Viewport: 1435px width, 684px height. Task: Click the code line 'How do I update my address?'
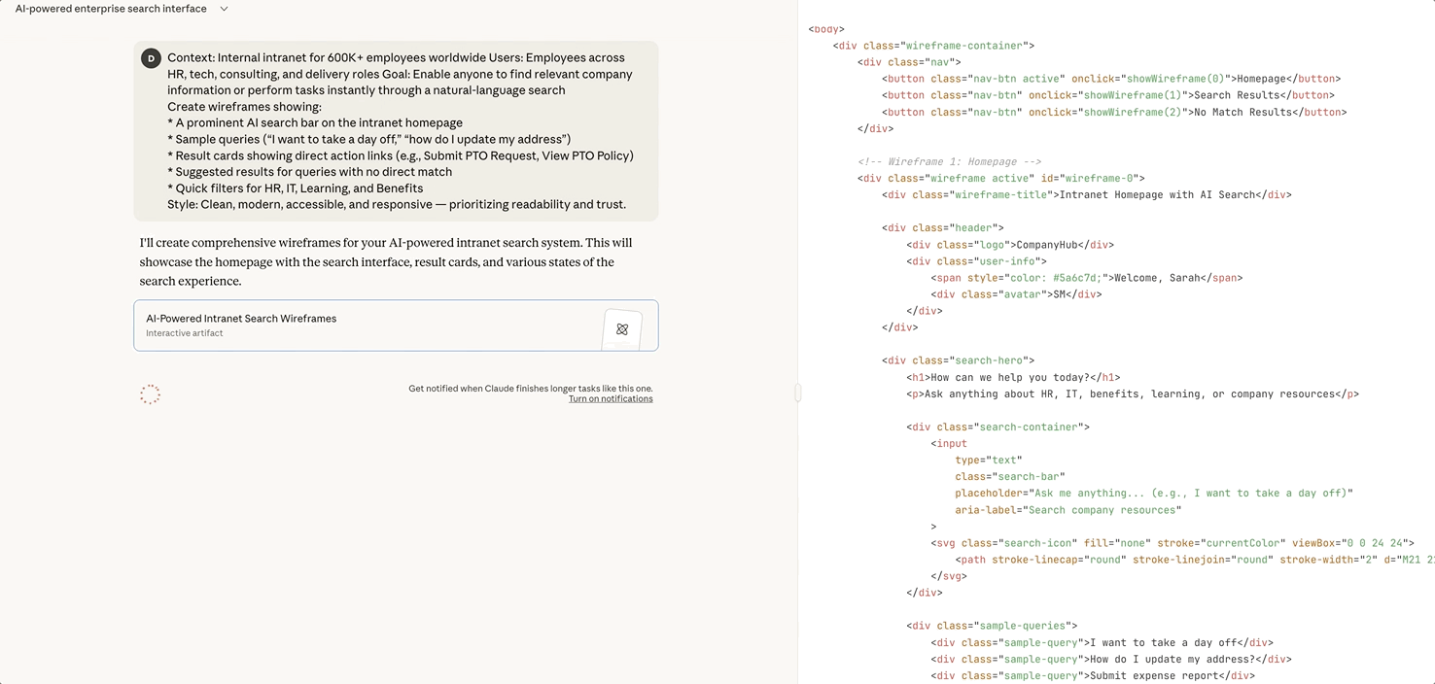point(1111,659)
